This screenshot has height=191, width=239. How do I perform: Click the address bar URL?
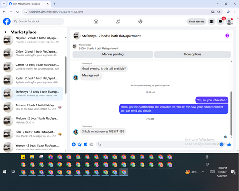click(x=56, y=12)
